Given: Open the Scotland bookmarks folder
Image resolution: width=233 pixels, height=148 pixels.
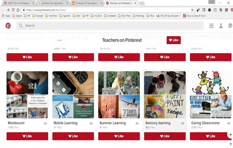Looking at the screenshot, I should pos(110,16).
